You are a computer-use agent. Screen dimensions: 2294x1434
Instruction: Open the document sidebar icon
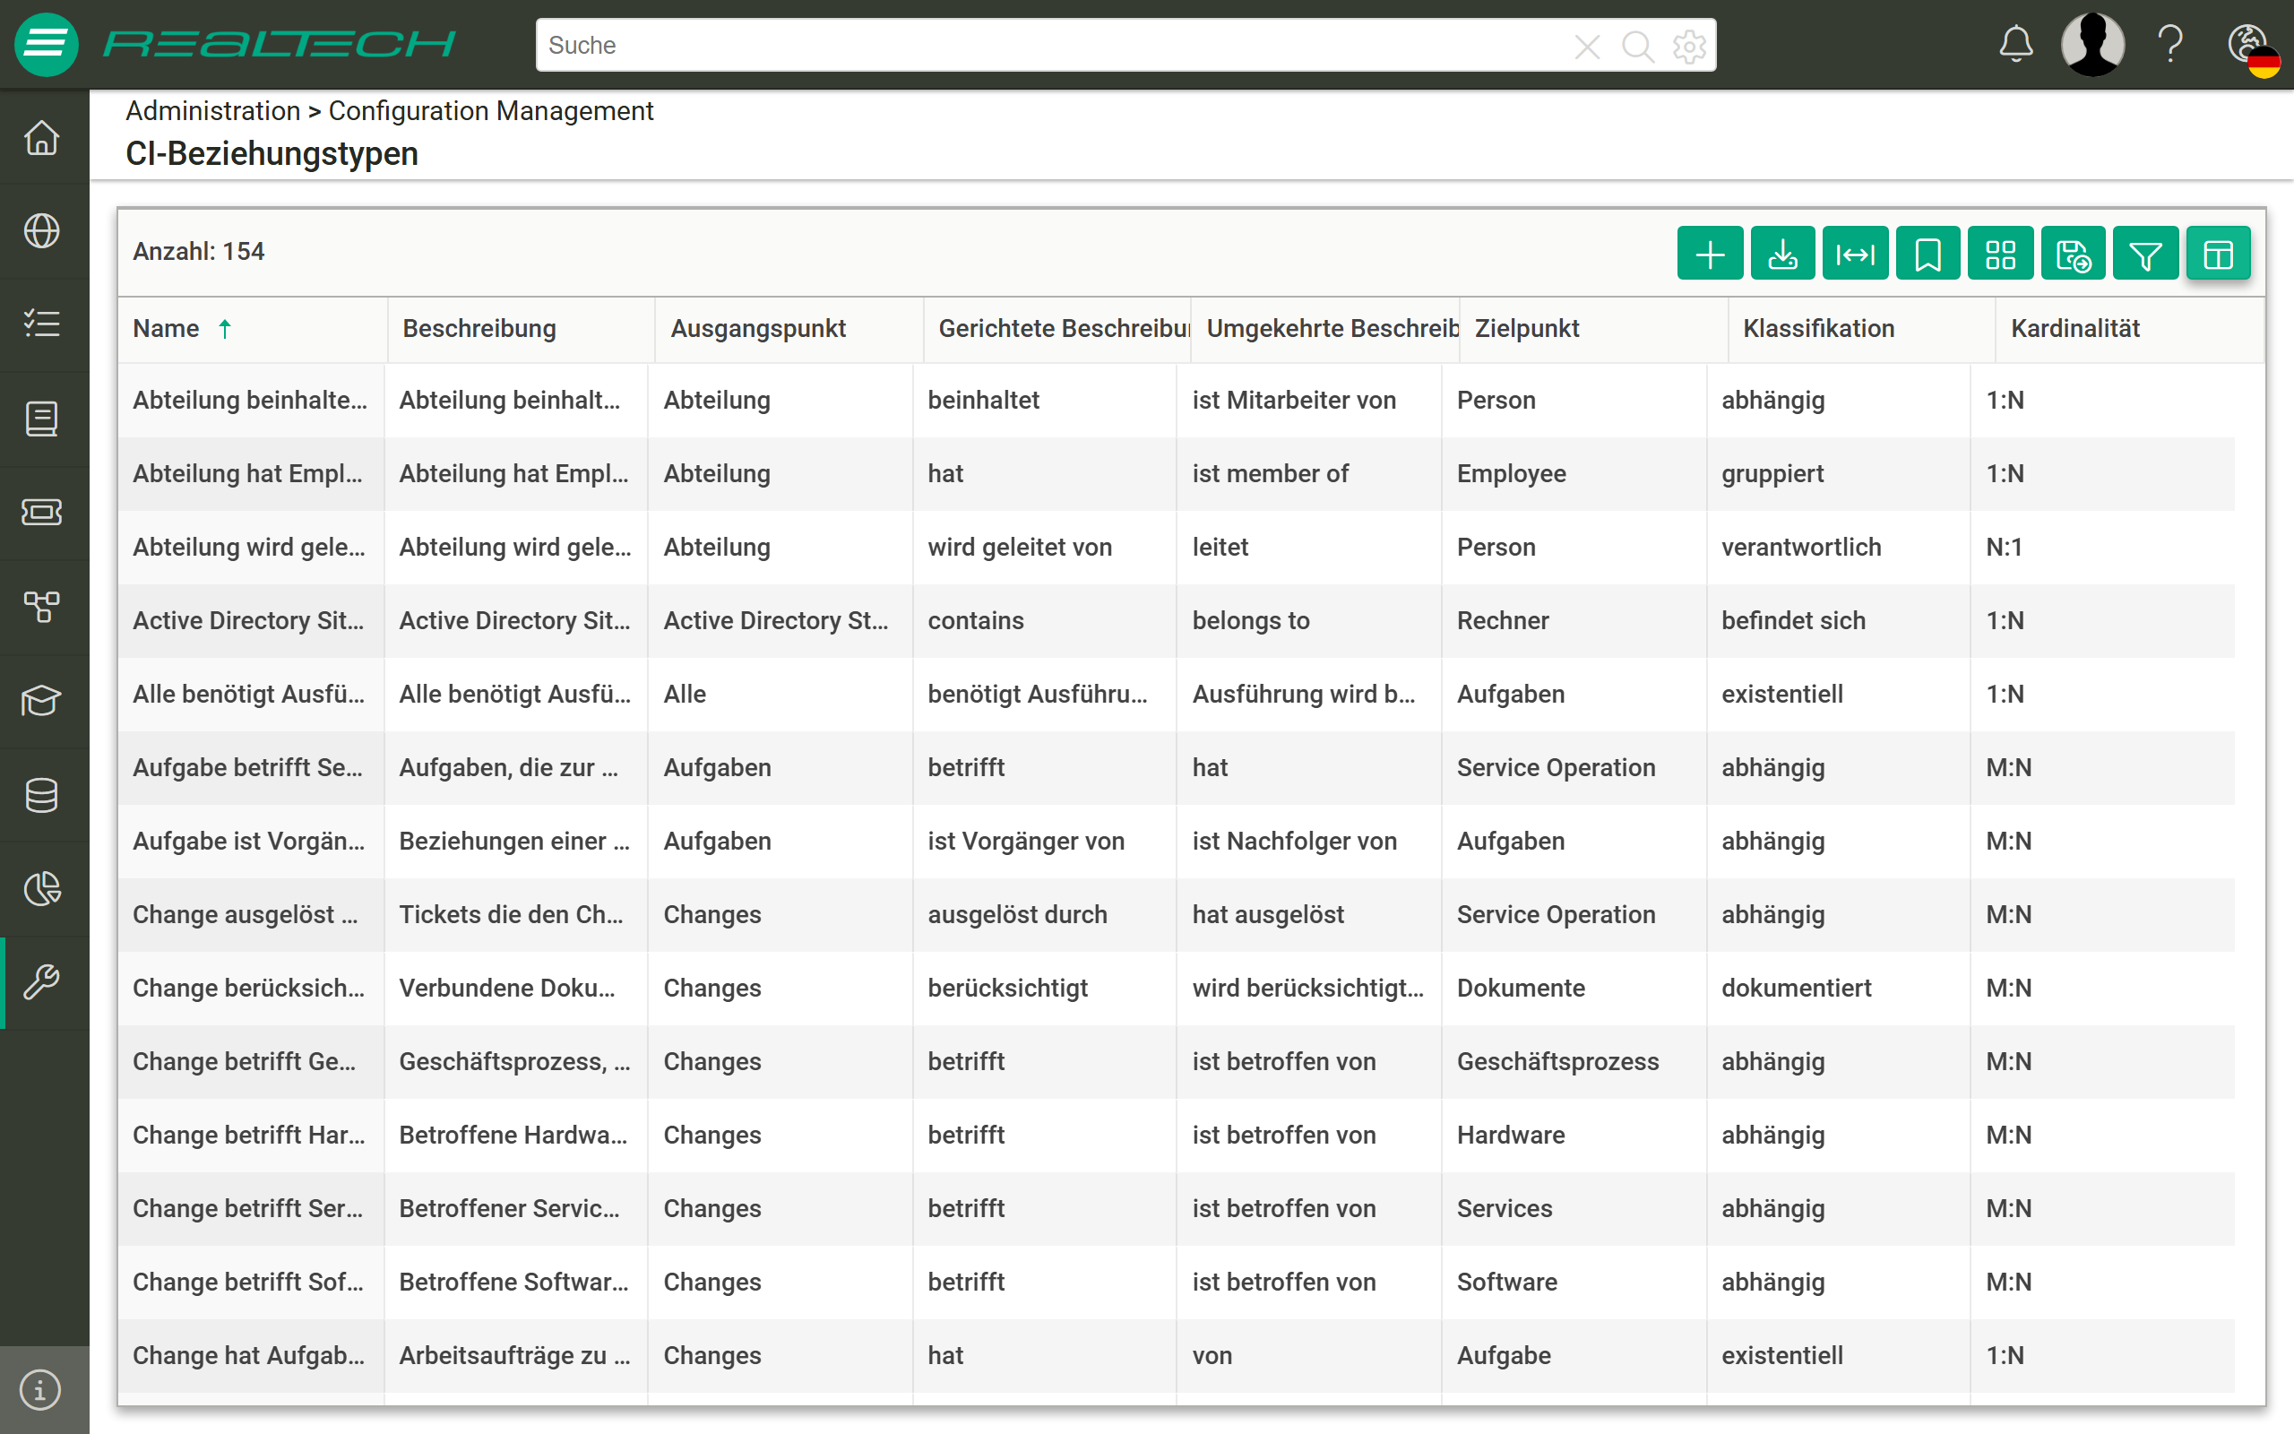point(42,419)
